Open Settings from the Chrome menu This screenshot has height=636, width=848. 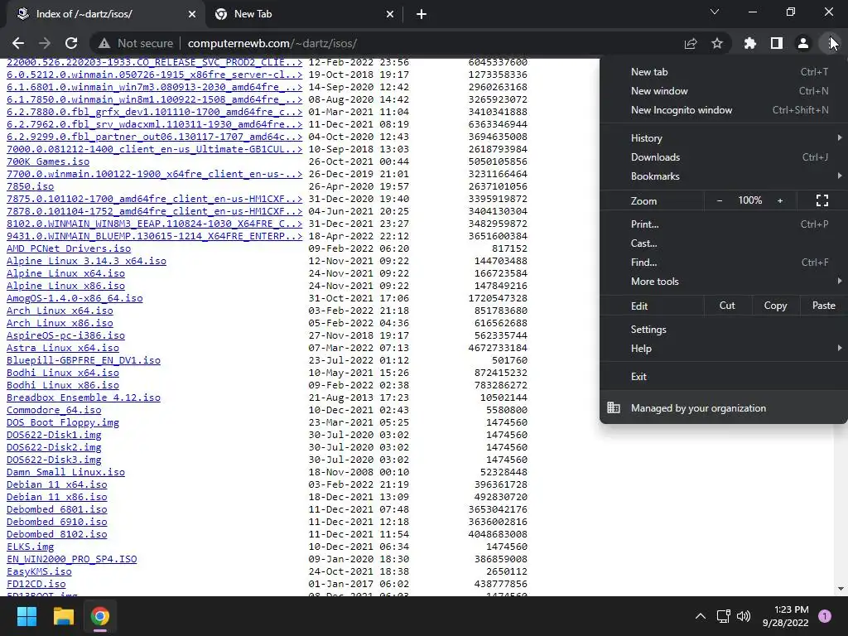coord(724,330)
